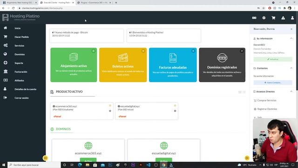The width and height of the screenshot is (298, 168).
Task: Collapse the Su Información section
Action: (291, 38)
